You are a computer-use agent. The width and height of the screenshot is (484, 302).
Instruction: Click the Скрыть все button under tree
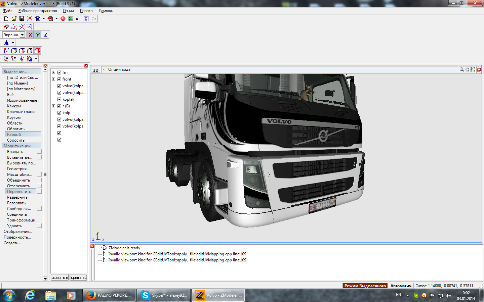[78, 278]
